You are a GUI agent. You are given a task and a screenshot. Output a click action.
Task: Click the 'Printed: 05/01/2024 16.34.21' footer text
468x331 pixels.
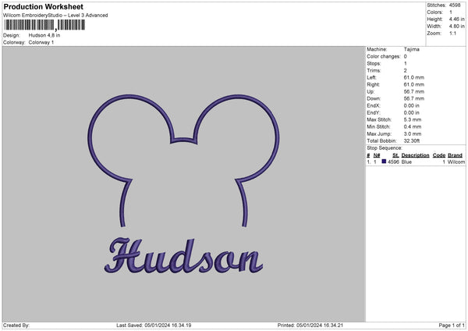[310, 325]
